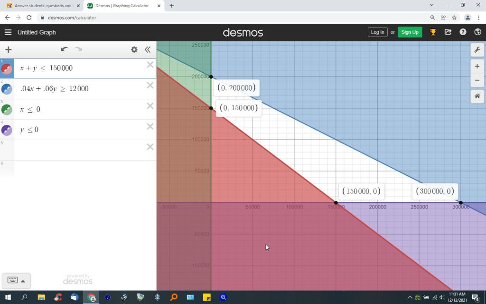Add a new expression item

[9, 49]
